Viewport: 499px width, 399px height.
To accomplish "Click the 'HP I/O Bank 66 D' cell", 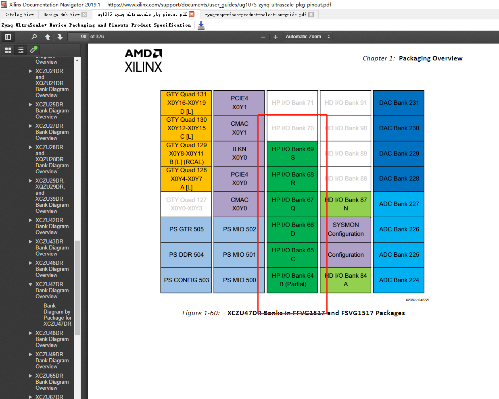I will coord(292,229).
